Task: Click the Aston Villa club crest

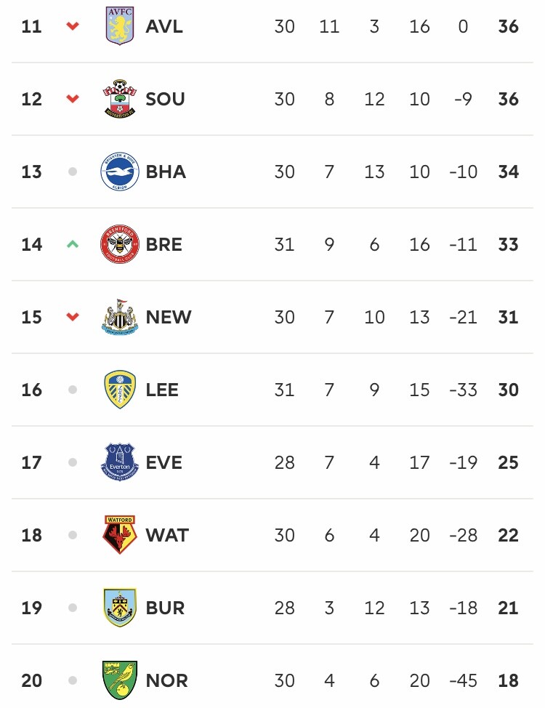Action: click(x=120, y=25)
